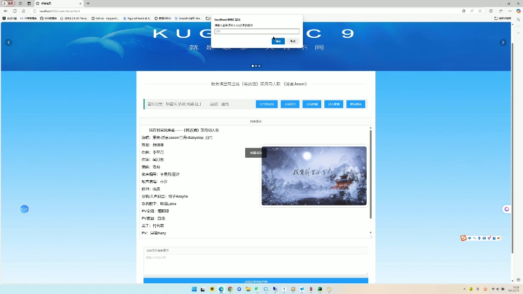Click the lyric credit line containing 'Assyria'
Viewport: 523px width, 294px height.
pos(165,197)
